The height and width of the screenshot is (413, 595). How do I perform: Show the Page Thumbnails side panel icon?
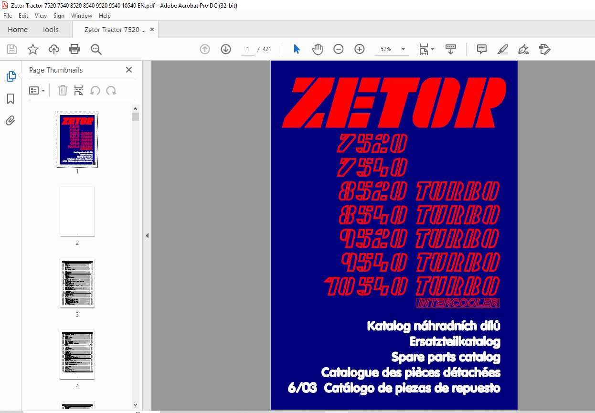(11, 76)
